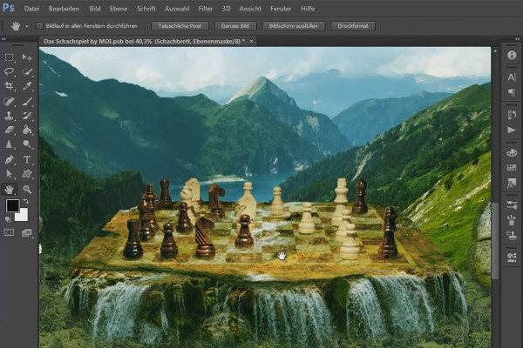Screen dimensions: 523x348
Task: Toggle Quick Mask mode
Action: (x=9, y=232)
